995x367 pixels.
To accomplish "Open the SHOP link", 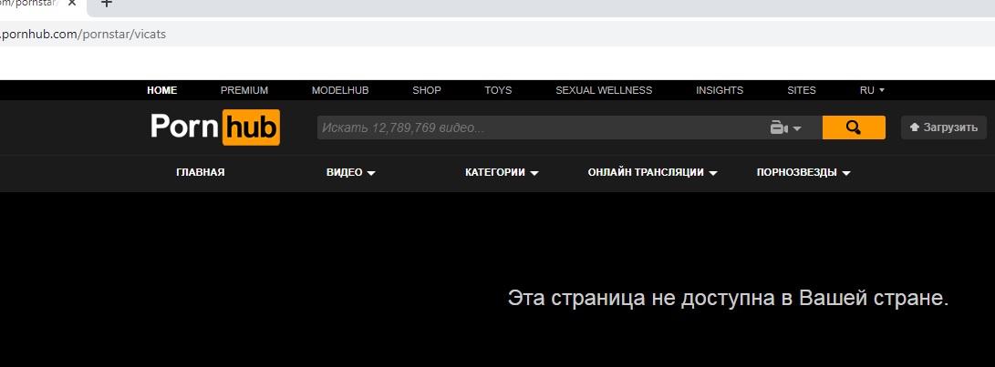I will (427, 90).
